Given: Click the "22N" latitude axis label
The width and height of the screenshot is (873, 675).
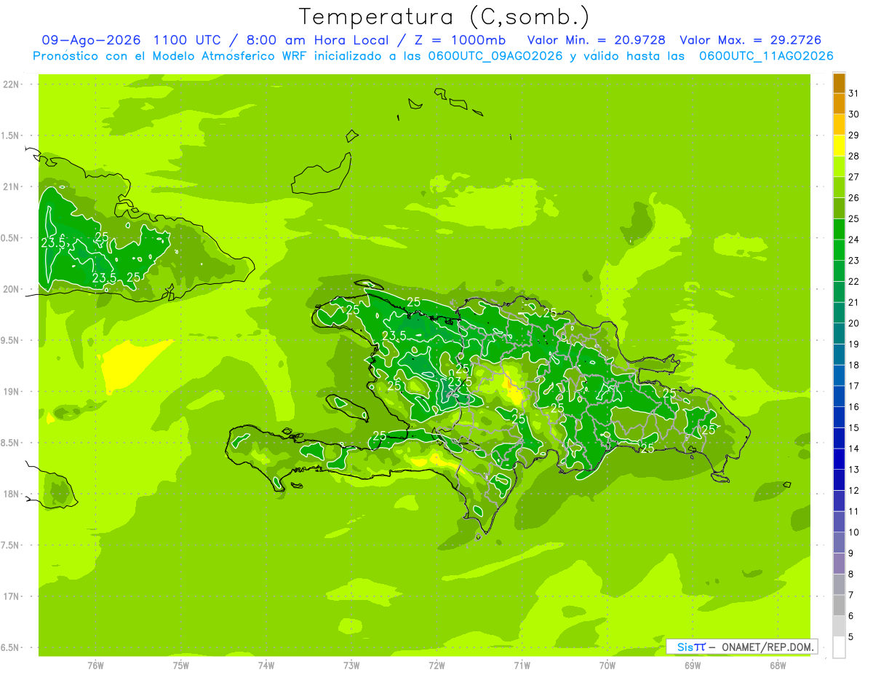Looking at the screenshot, I should (11, 84).
